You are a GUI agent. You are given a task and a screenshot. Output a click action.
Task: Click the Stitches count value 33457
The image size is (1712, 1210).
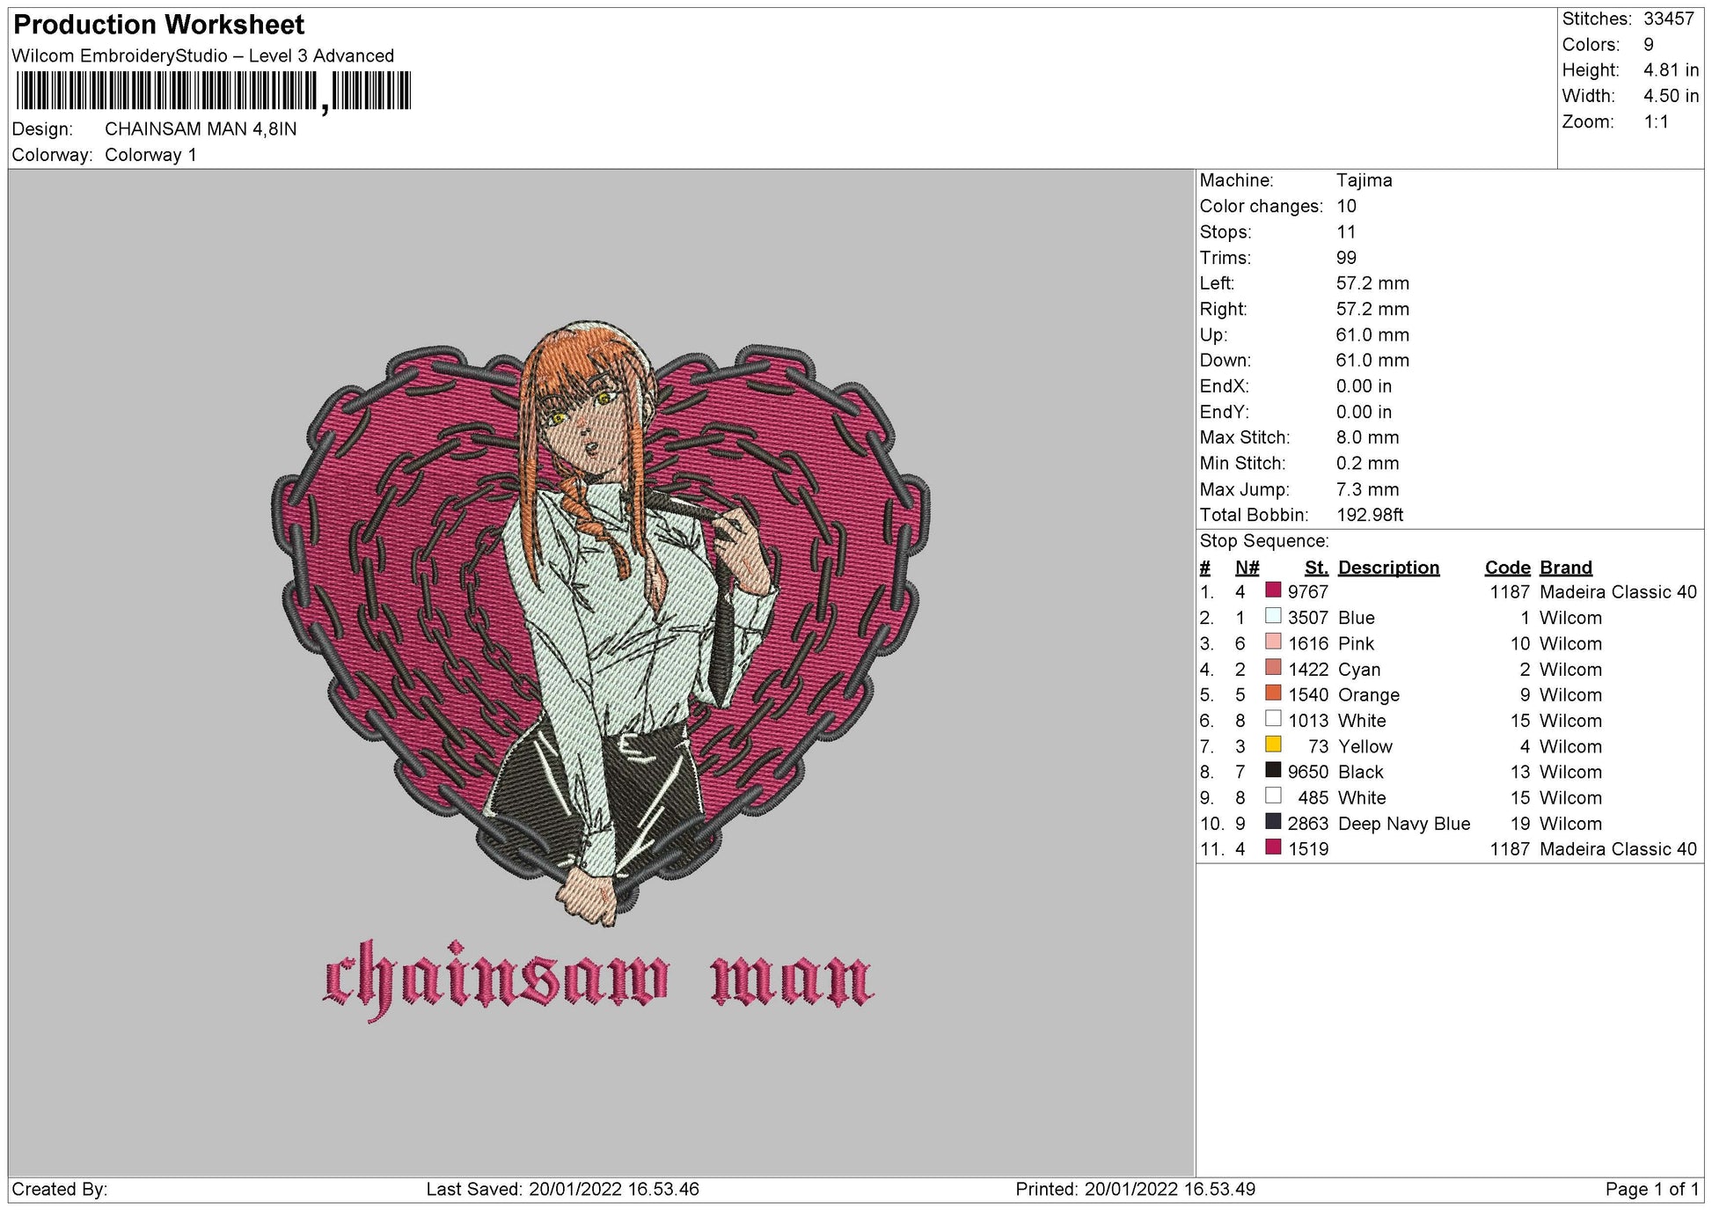(1669, 18)
